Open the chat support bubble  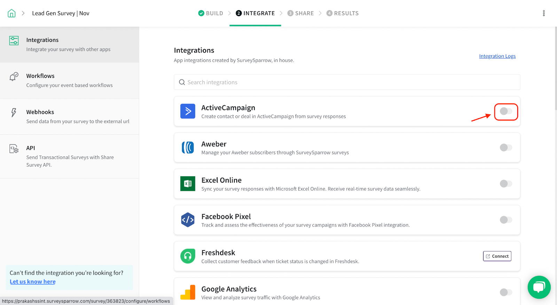(x=539, y=287)
